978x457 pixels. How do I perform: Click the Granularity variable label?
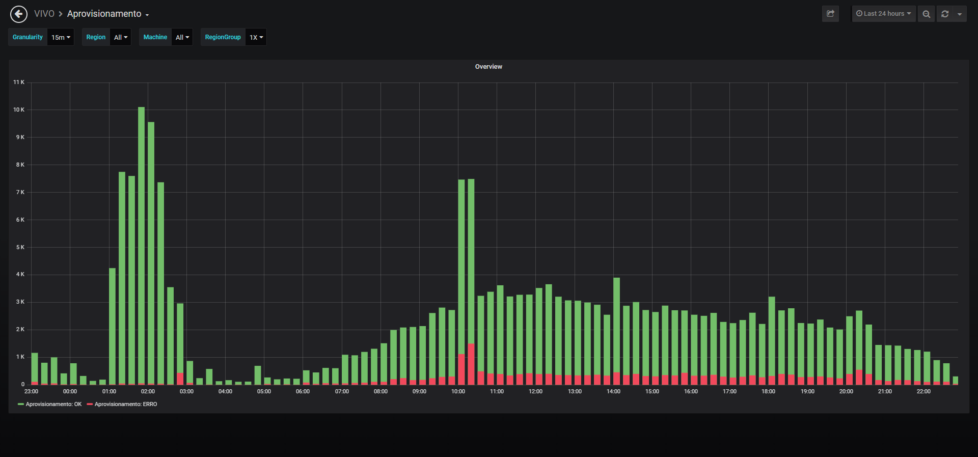point(28,37)
